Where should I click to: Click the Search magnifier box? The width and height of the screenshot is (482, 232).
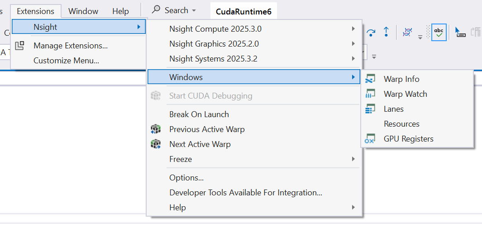(x=174, y=10)
